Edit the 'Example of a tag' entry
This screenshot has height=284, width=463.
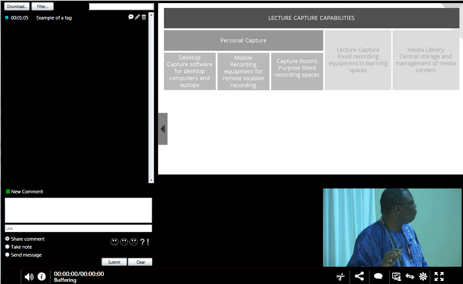click(137, 17)
